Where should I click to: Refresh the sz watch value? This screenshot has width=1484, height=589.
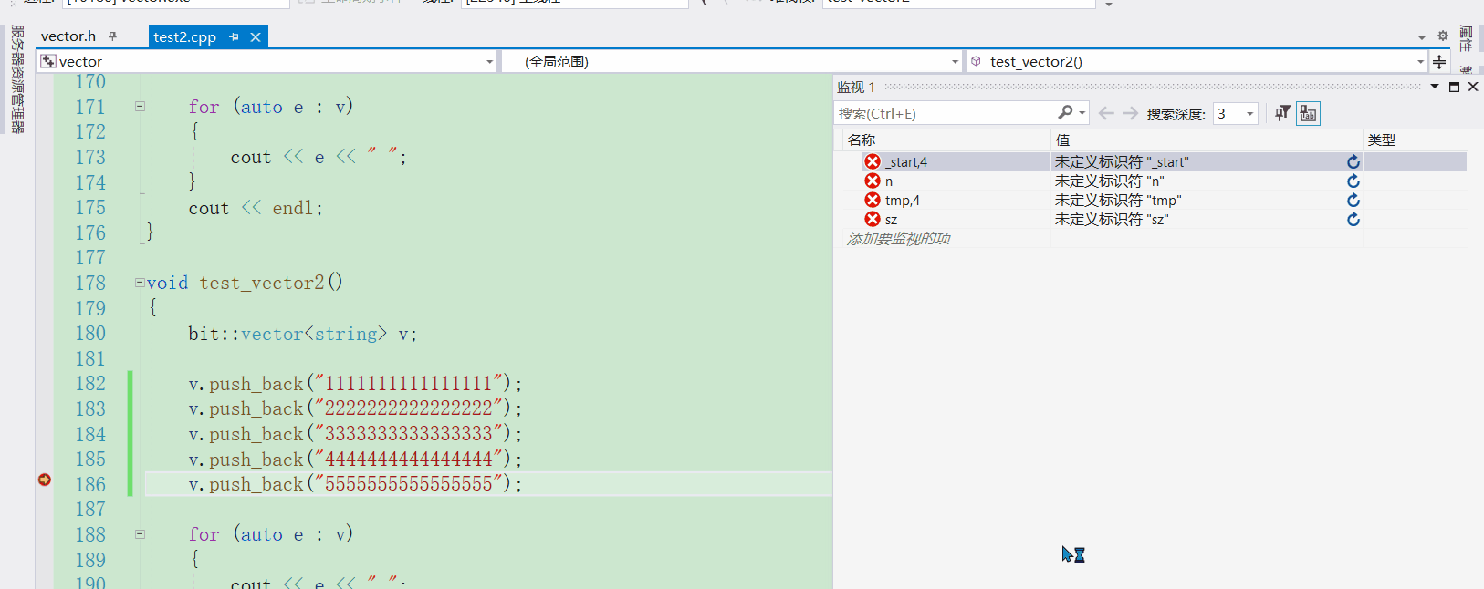1353,219
